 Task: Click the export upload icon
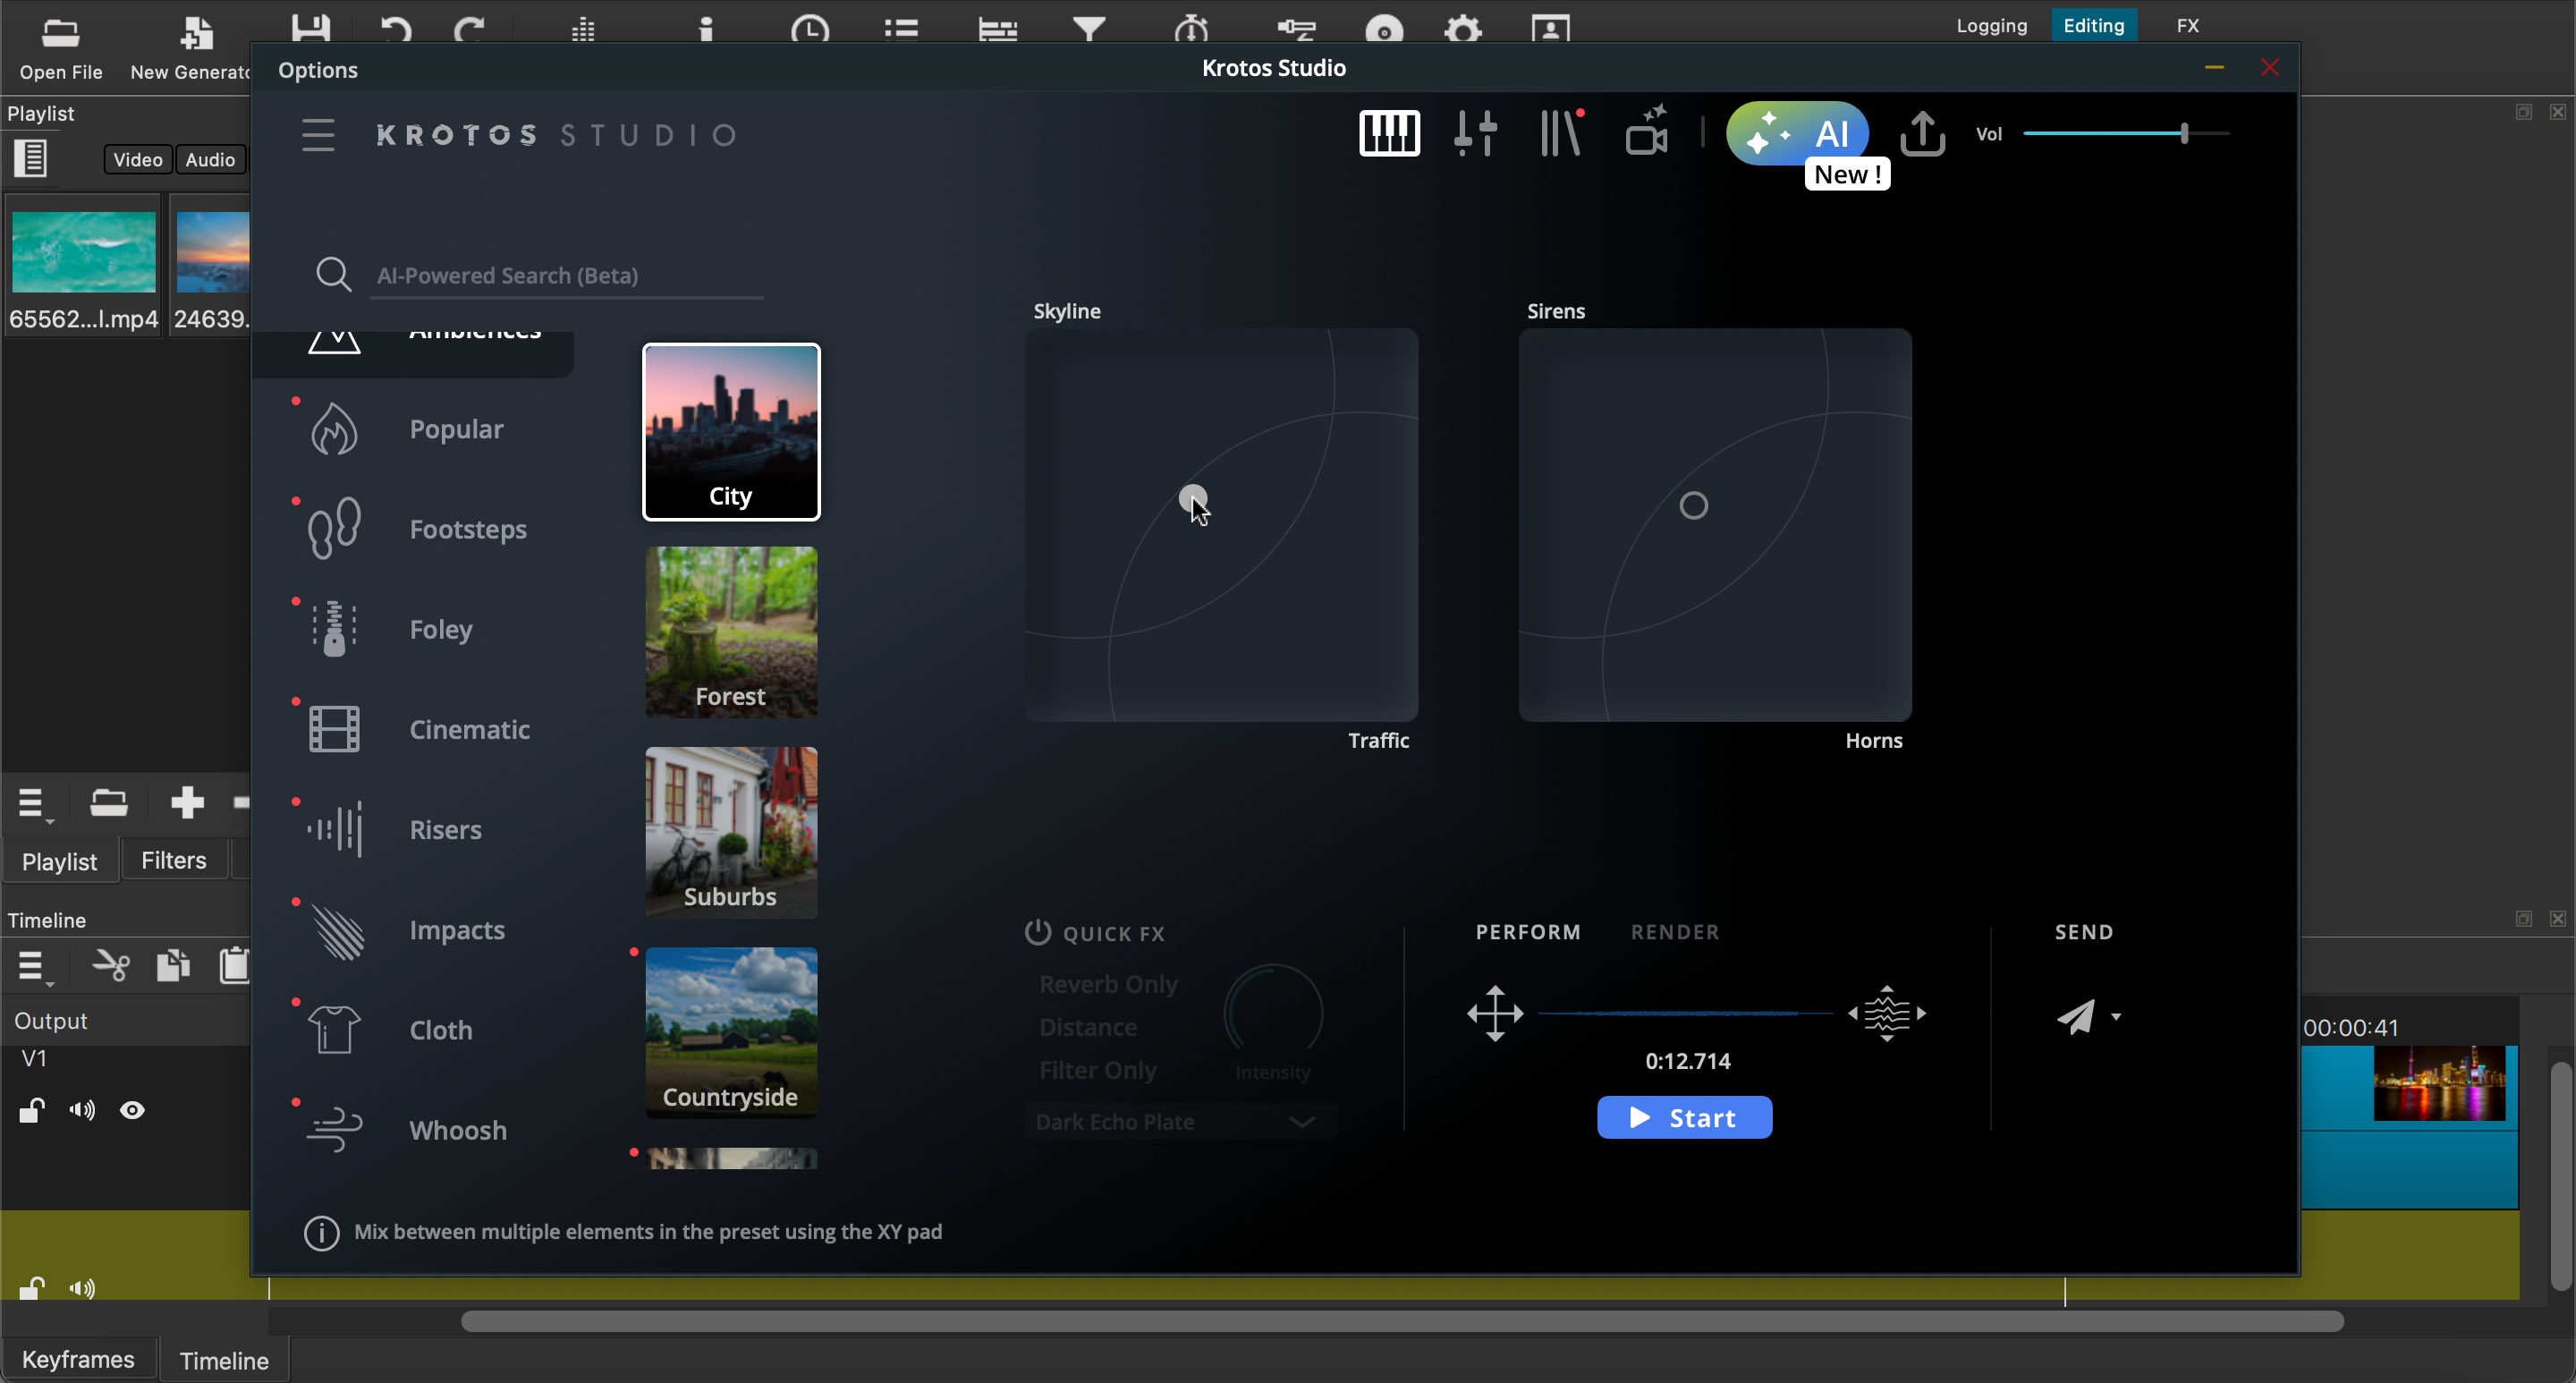tap(1922, 133)
